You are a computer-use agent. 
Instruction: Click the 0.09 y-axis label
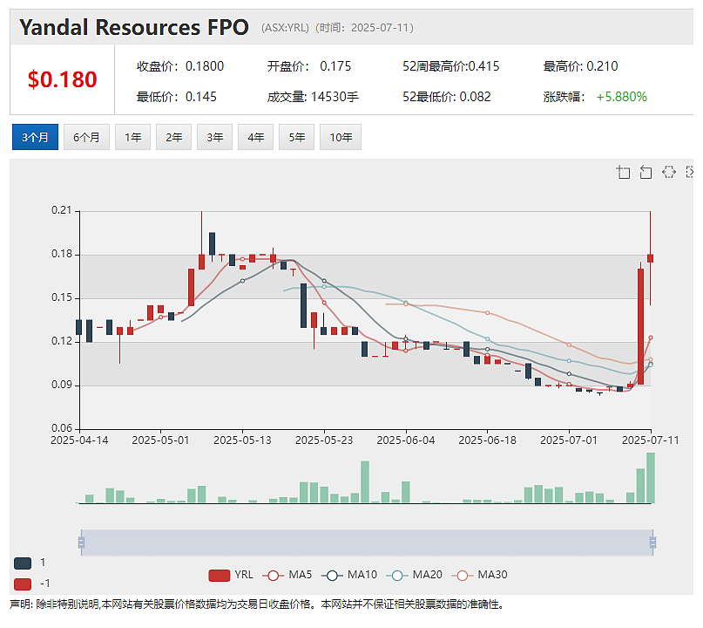click(62, 385)
